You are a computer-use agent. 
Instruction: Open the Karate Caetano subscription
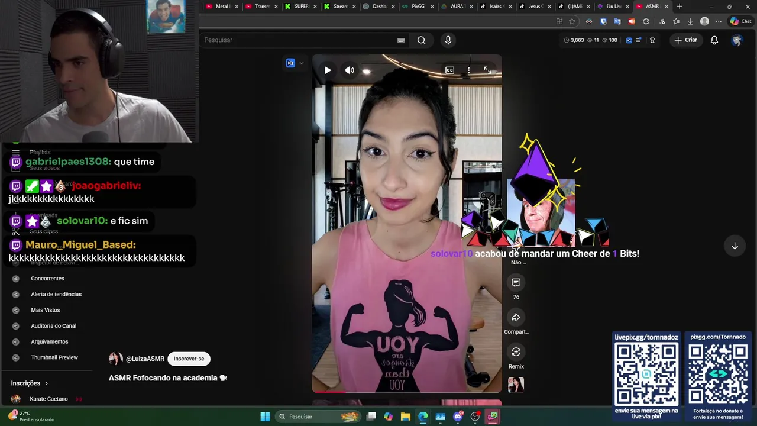click(x=48, y=399)
